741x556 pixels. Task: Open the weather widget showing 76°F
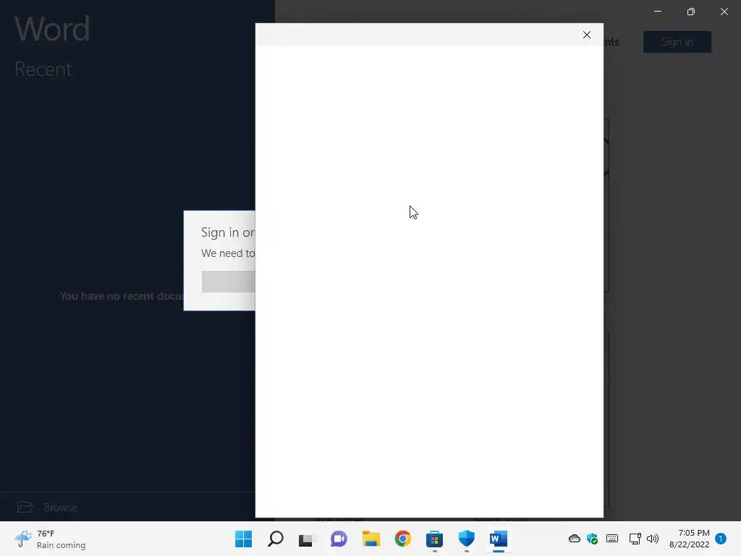point(50,539)
